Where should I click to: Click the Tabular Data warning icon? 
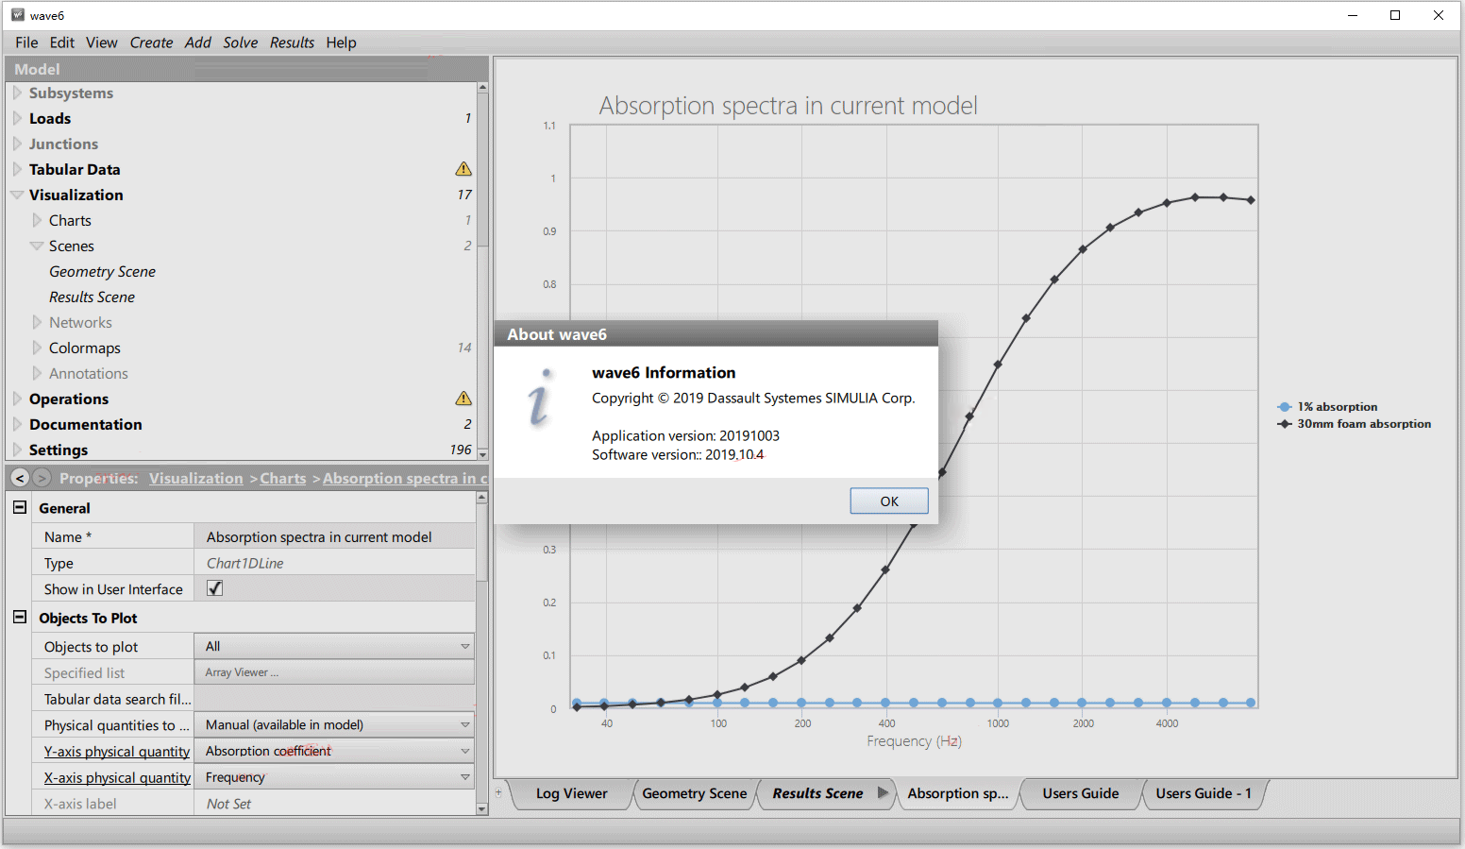[x=463, y=169]
